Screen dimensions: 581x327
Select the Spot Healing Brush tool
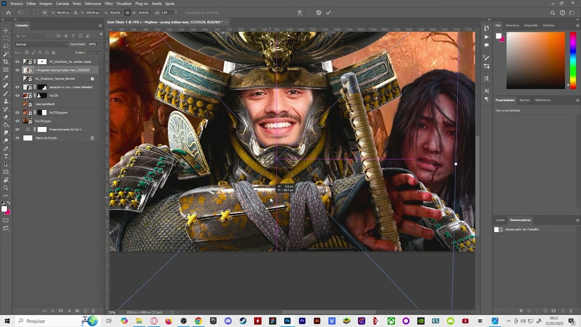pyautogui.click(x=6, y=85)
